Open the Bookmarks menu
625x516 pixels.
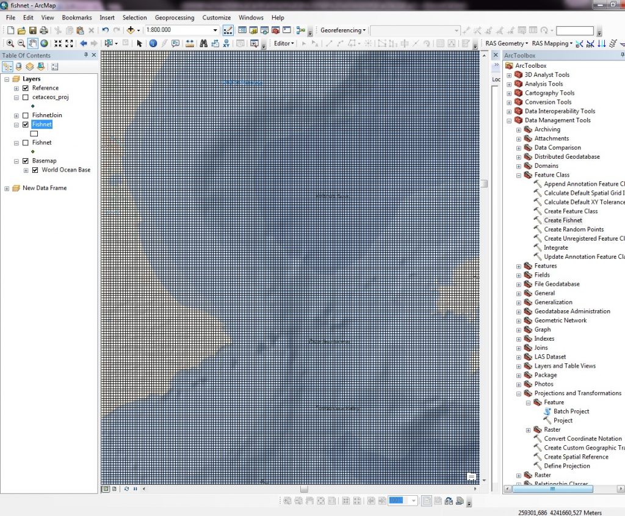click(77, 18)
